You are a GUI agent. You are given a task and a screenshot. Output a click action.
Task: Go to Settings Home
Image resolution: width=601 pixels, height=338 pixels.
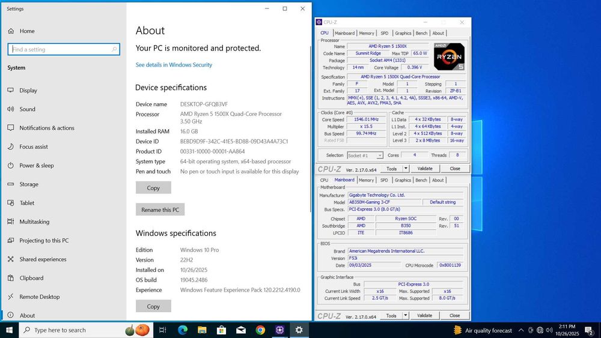(x=27, y=31)
